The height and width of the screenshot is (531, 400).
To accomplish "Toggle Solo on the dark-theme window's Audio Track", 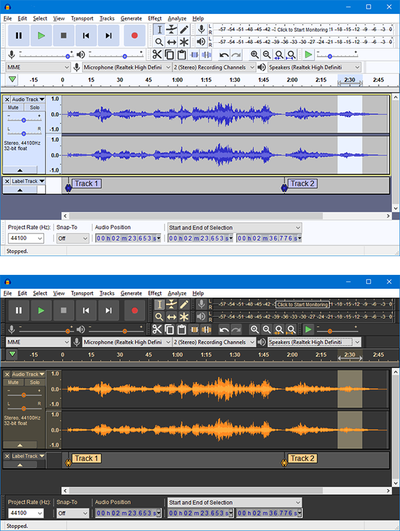I will (x=35, y=382).
